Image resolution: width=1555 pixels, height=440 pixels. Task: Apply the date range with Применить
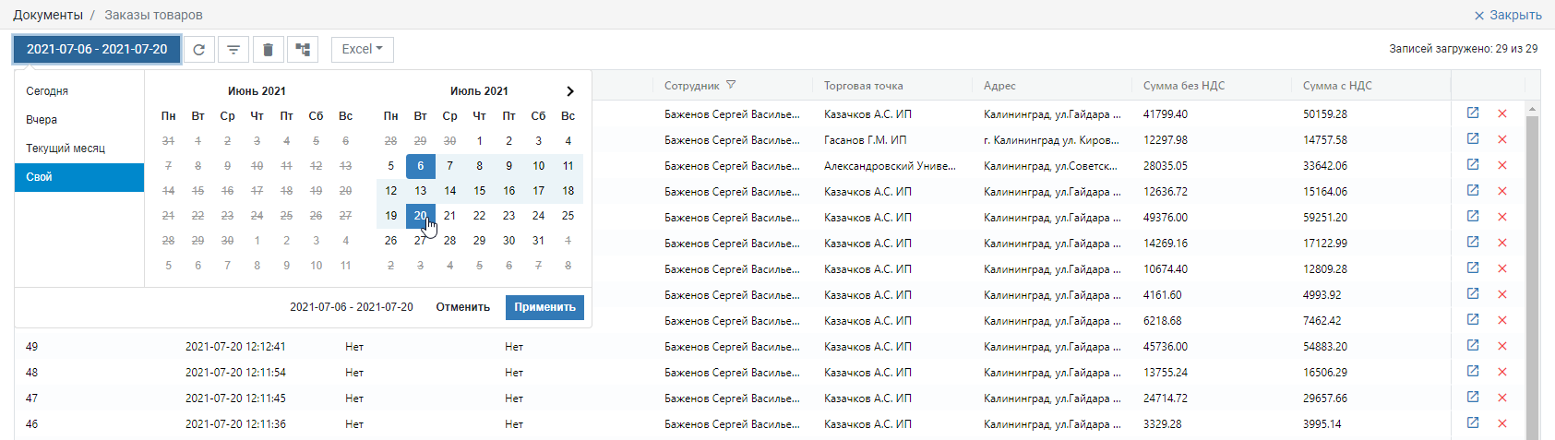coord(544,307)
